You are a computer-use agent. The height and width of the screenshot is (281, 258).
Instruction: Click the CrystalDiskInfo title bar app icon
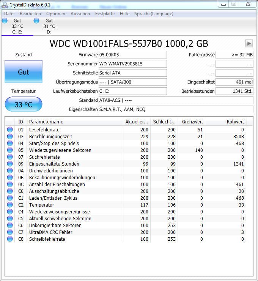tap(5, 5)
